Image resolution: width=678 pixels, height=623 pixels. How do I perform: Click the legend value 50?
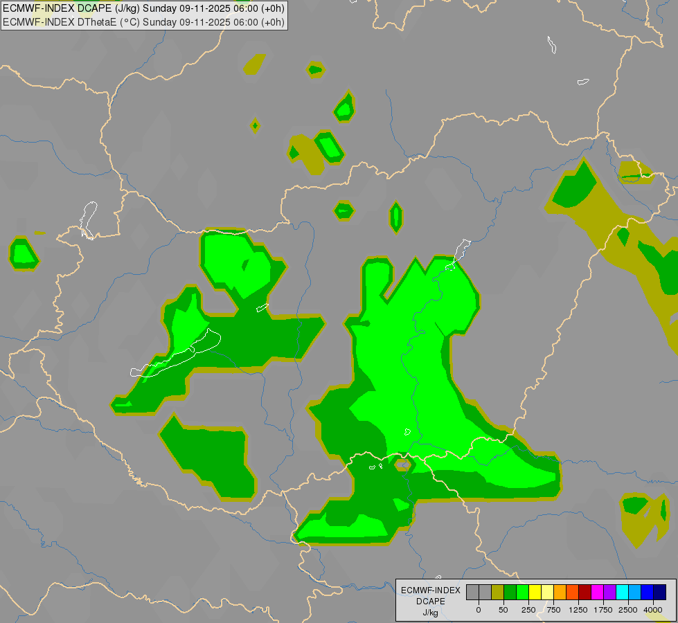(503, 610)
